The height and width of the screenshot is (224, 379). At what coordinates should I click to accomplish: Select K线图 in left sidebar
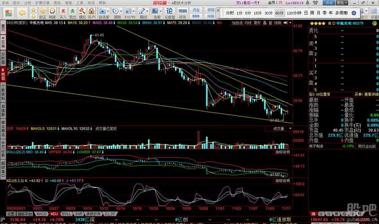click(3, 74)
